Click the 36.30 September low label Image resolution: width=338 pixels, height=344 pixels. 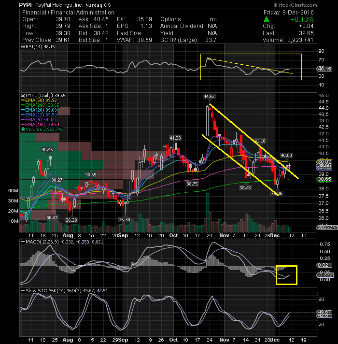pos(125,220)
